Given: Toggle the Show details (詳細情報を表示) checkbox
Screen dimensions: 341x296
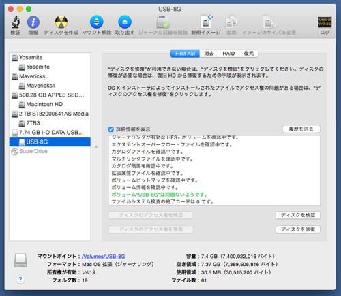Looking at the screenshot, I should tap(111, 129).
